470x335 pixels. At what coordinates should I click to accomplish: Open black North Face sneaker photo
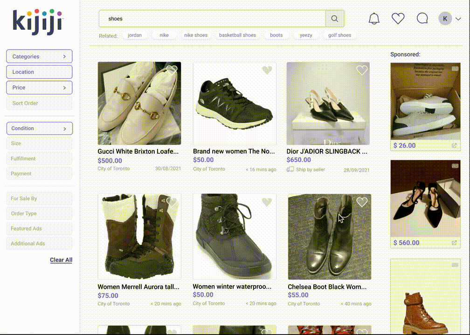point(235,103)
